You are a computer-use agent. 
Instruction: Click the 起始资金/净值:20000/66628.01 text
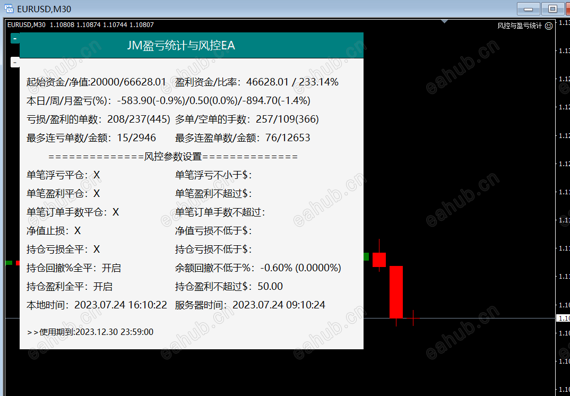pos(97,82)
